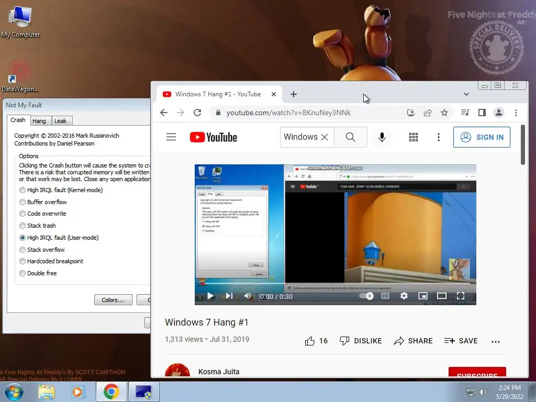Select High IRQL fault (Kernel-mode) option
Viewport: 536px width, 402px height.
click(61, 190)
